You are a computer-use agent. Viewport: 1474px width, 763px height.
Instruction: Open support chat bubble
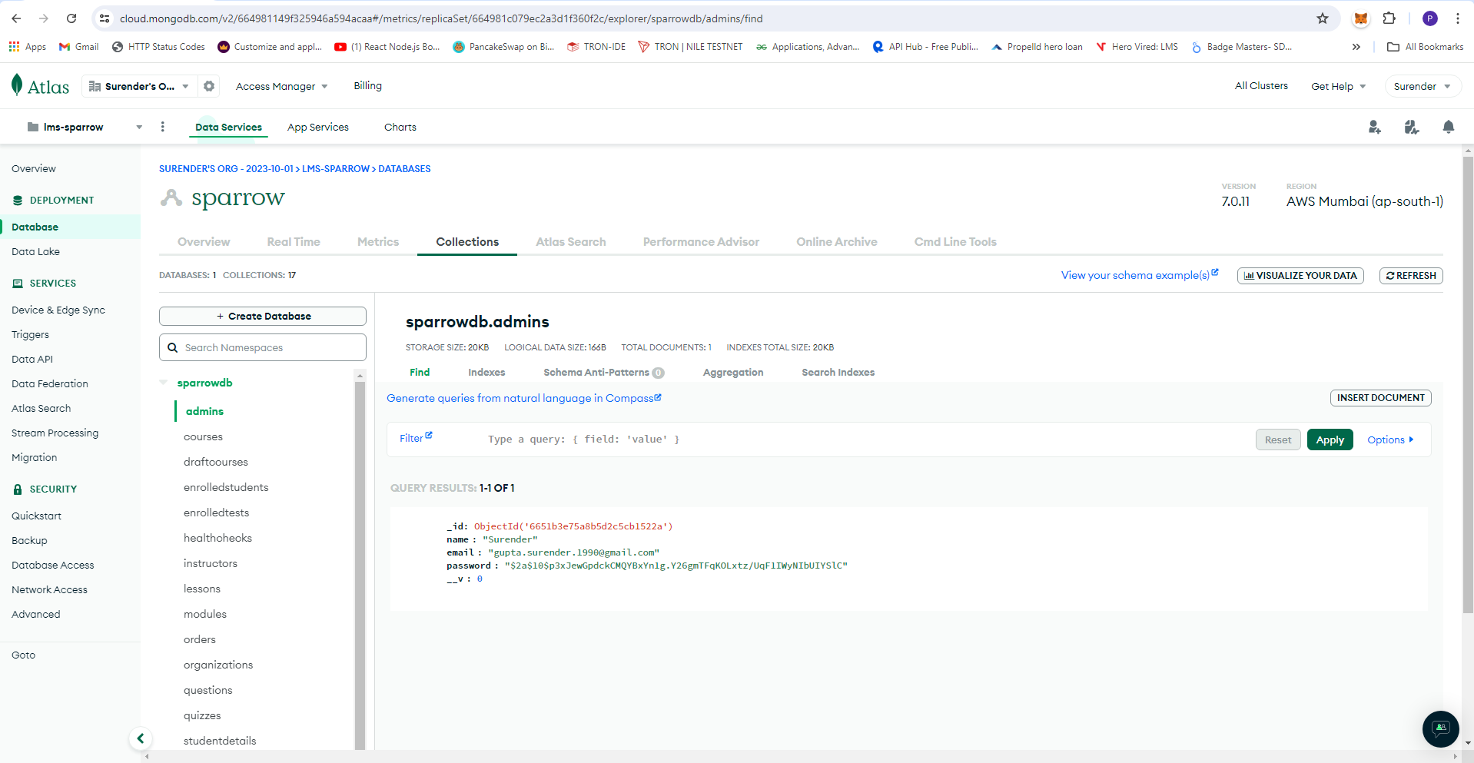tap(1440, 728)
